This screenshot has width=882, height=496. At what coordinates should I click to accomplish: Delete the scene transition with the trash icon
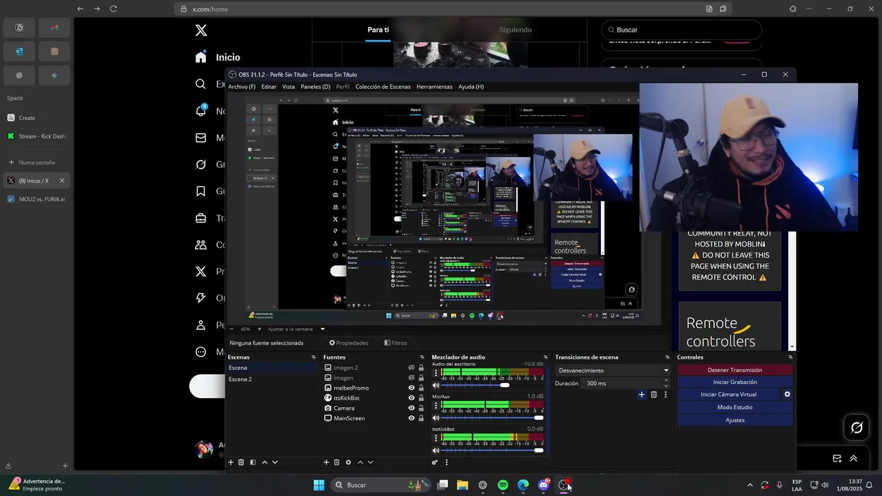pos(654,395)
